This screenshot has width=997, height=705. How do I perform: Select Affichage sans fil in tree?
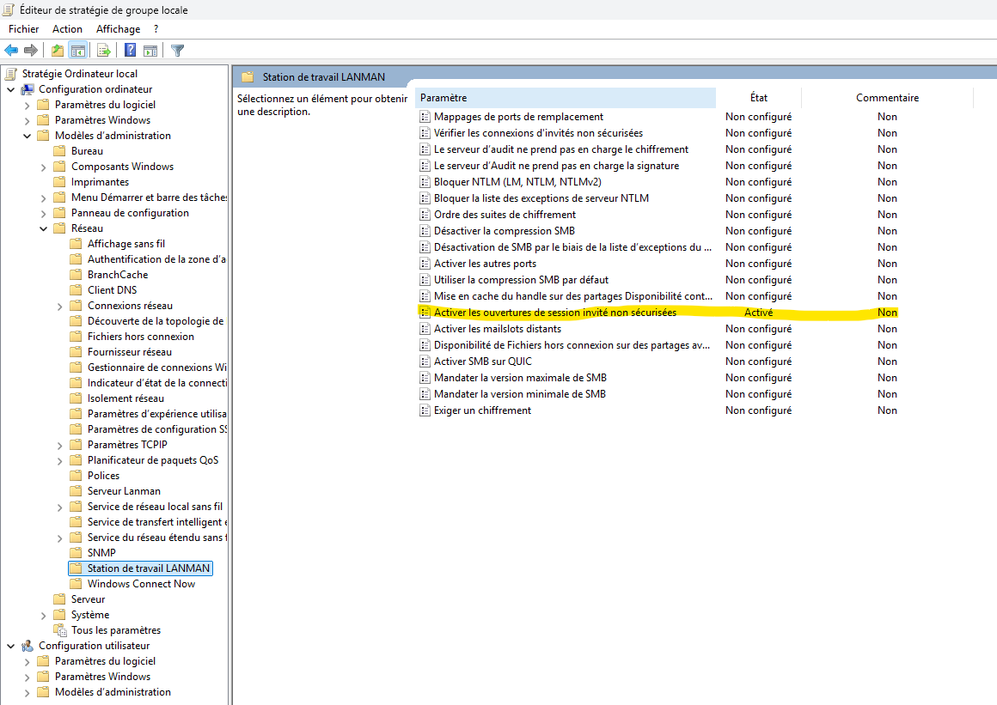pyautogui.click(x=125, y=244)
